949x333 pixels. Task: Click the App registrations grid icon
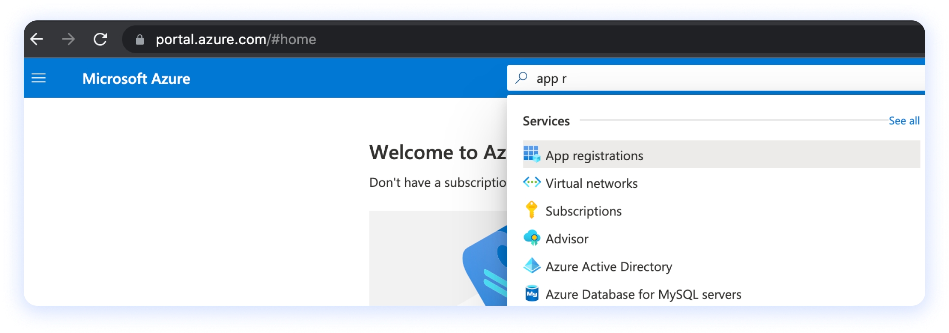click(532, 154)
